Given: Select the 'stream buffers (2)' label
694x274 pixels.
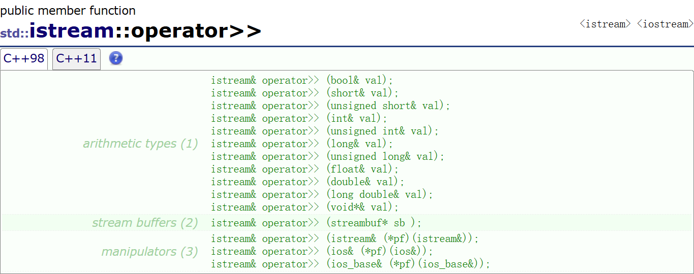Looking at the screenshot, I should [x=145, y=223].
